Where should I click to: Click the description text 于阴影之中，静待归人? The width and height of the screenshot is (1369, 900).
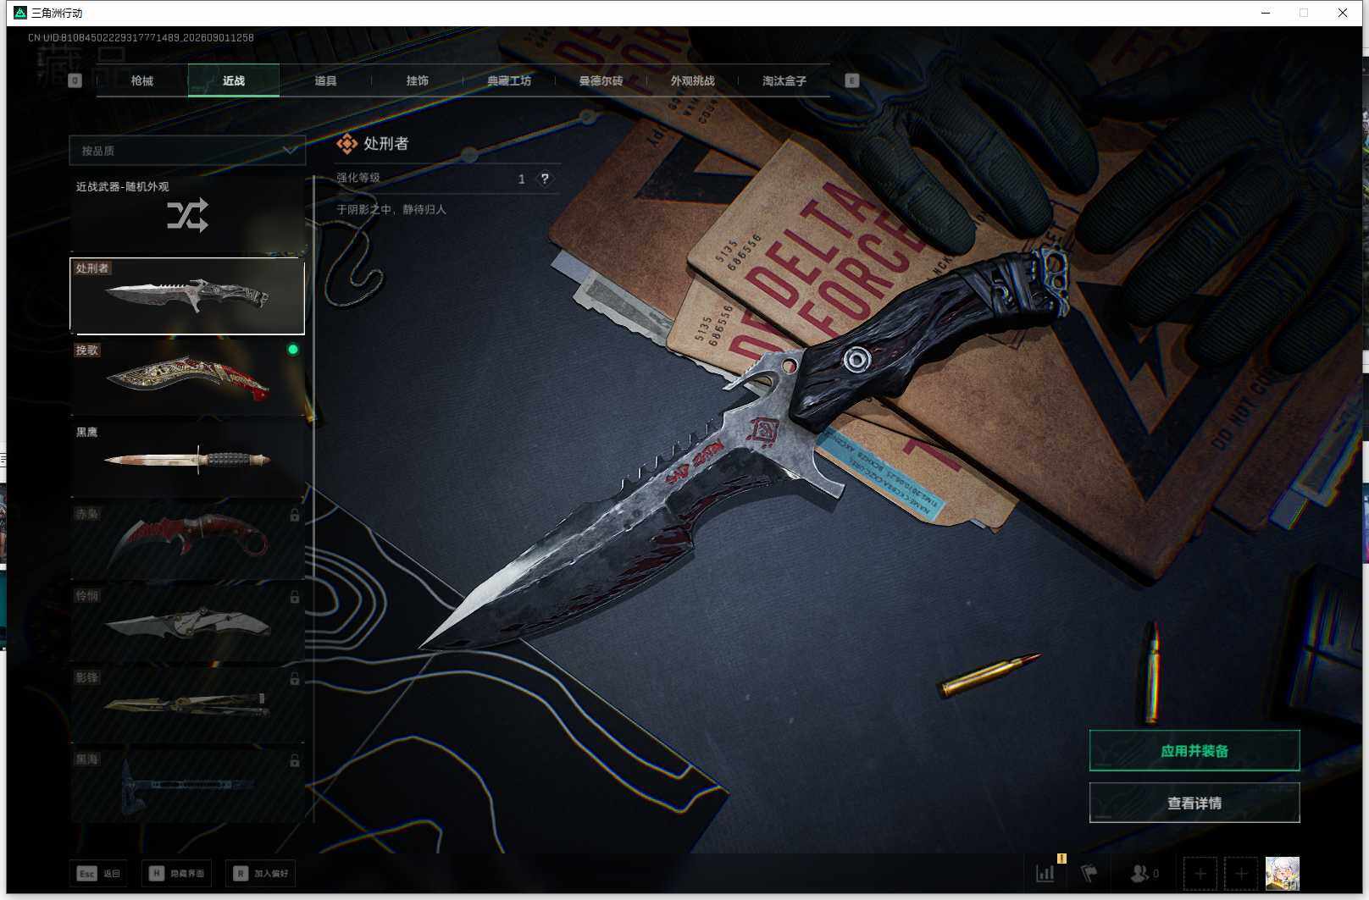pyautogui.click(x=391, y=209)
